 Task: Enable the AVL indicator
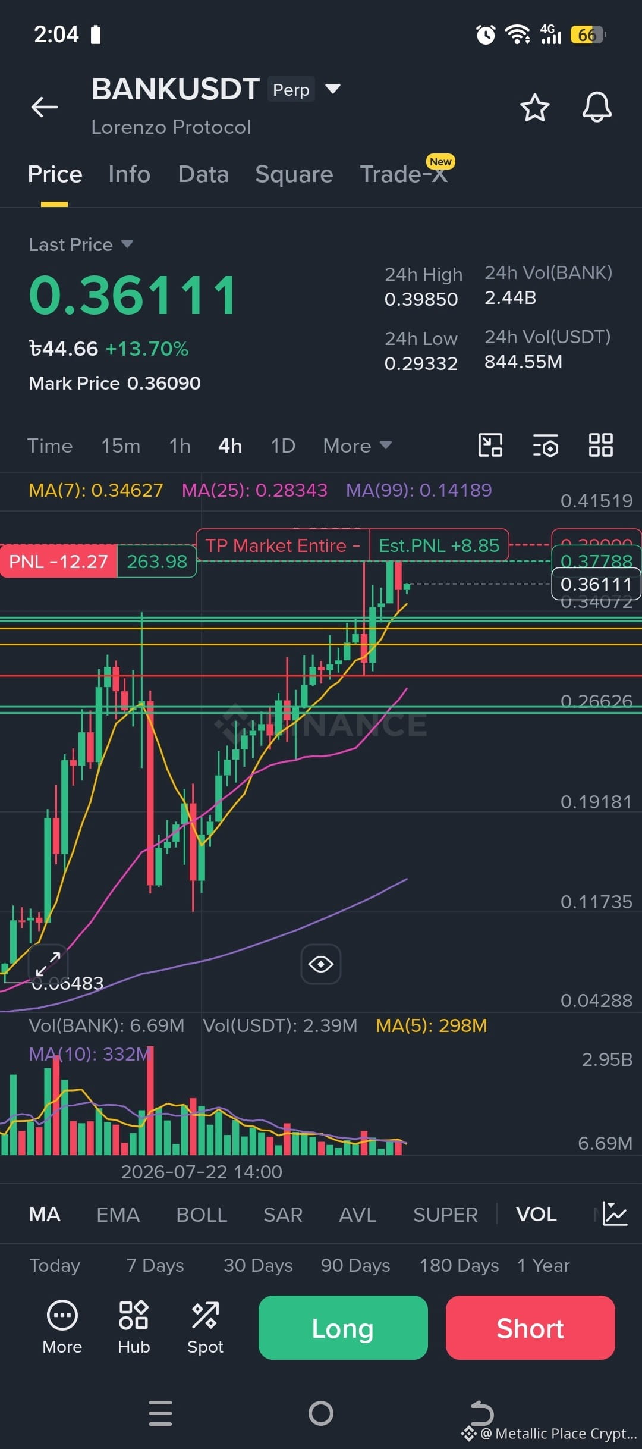[x=358, y=1214]
